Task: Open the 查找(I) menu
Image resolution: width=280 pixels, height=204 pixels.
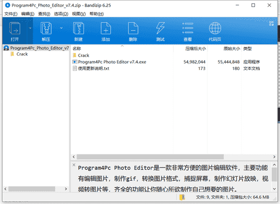Action: coord(44,14)
